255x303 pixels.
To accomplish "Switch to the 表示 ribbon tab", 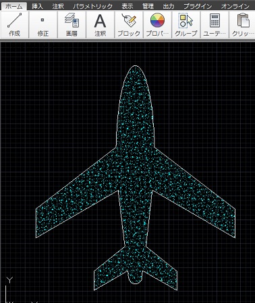I will 128,6.
